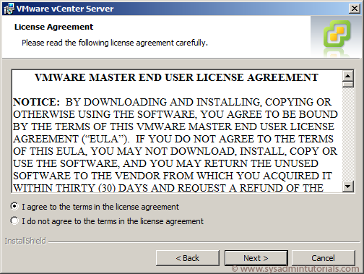Close the vCenter Server installer window
Viewport: 364px width, 274px height.
coord(355,9)
